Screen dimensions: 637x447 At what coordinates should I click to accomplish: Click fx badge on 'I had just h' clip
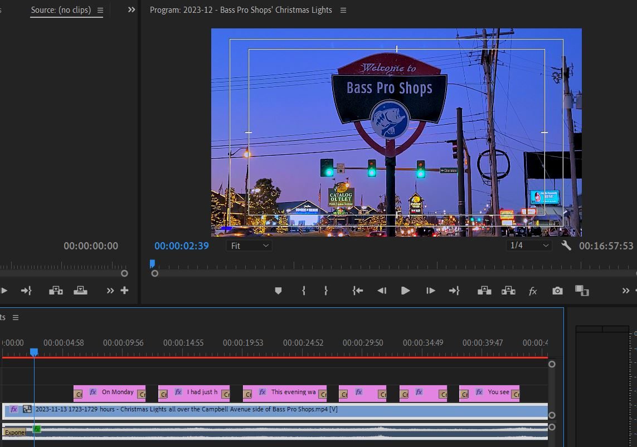(178, 392)
